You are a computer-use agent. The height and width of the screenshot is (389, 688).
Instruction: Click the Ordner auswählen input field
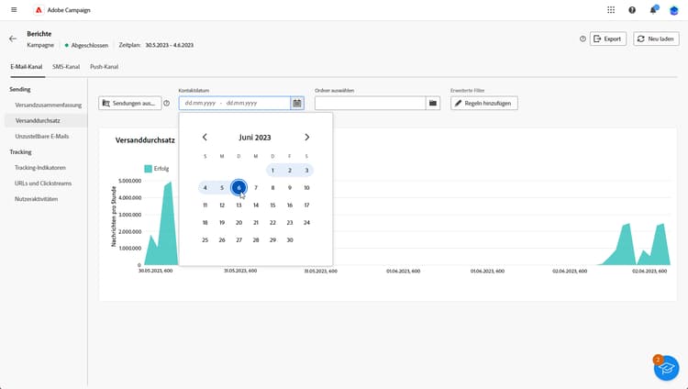tap(370, 103)
